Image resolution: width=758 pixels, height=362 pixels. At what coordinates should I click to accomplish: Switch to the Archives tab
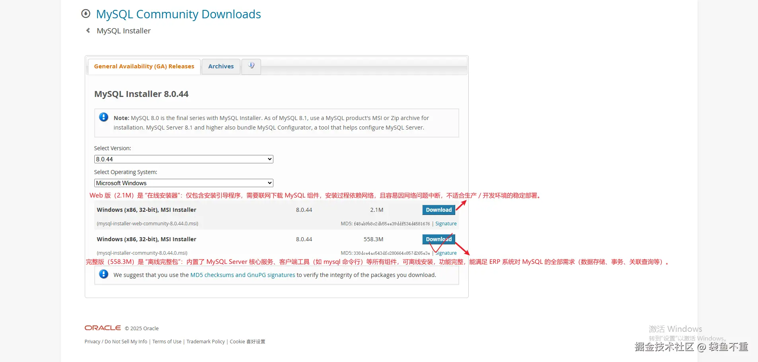click(x=221, y=66)
